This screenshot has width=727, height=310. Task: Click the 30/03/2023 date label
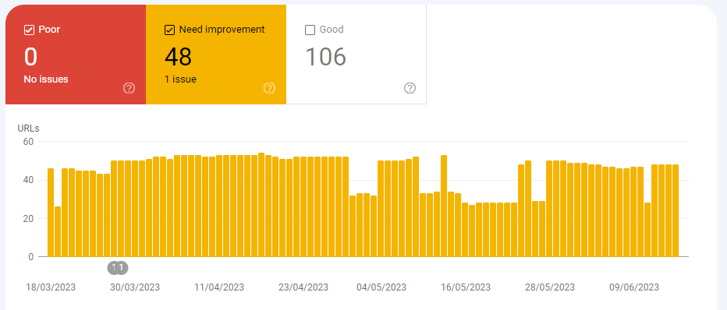coord(135,287)
